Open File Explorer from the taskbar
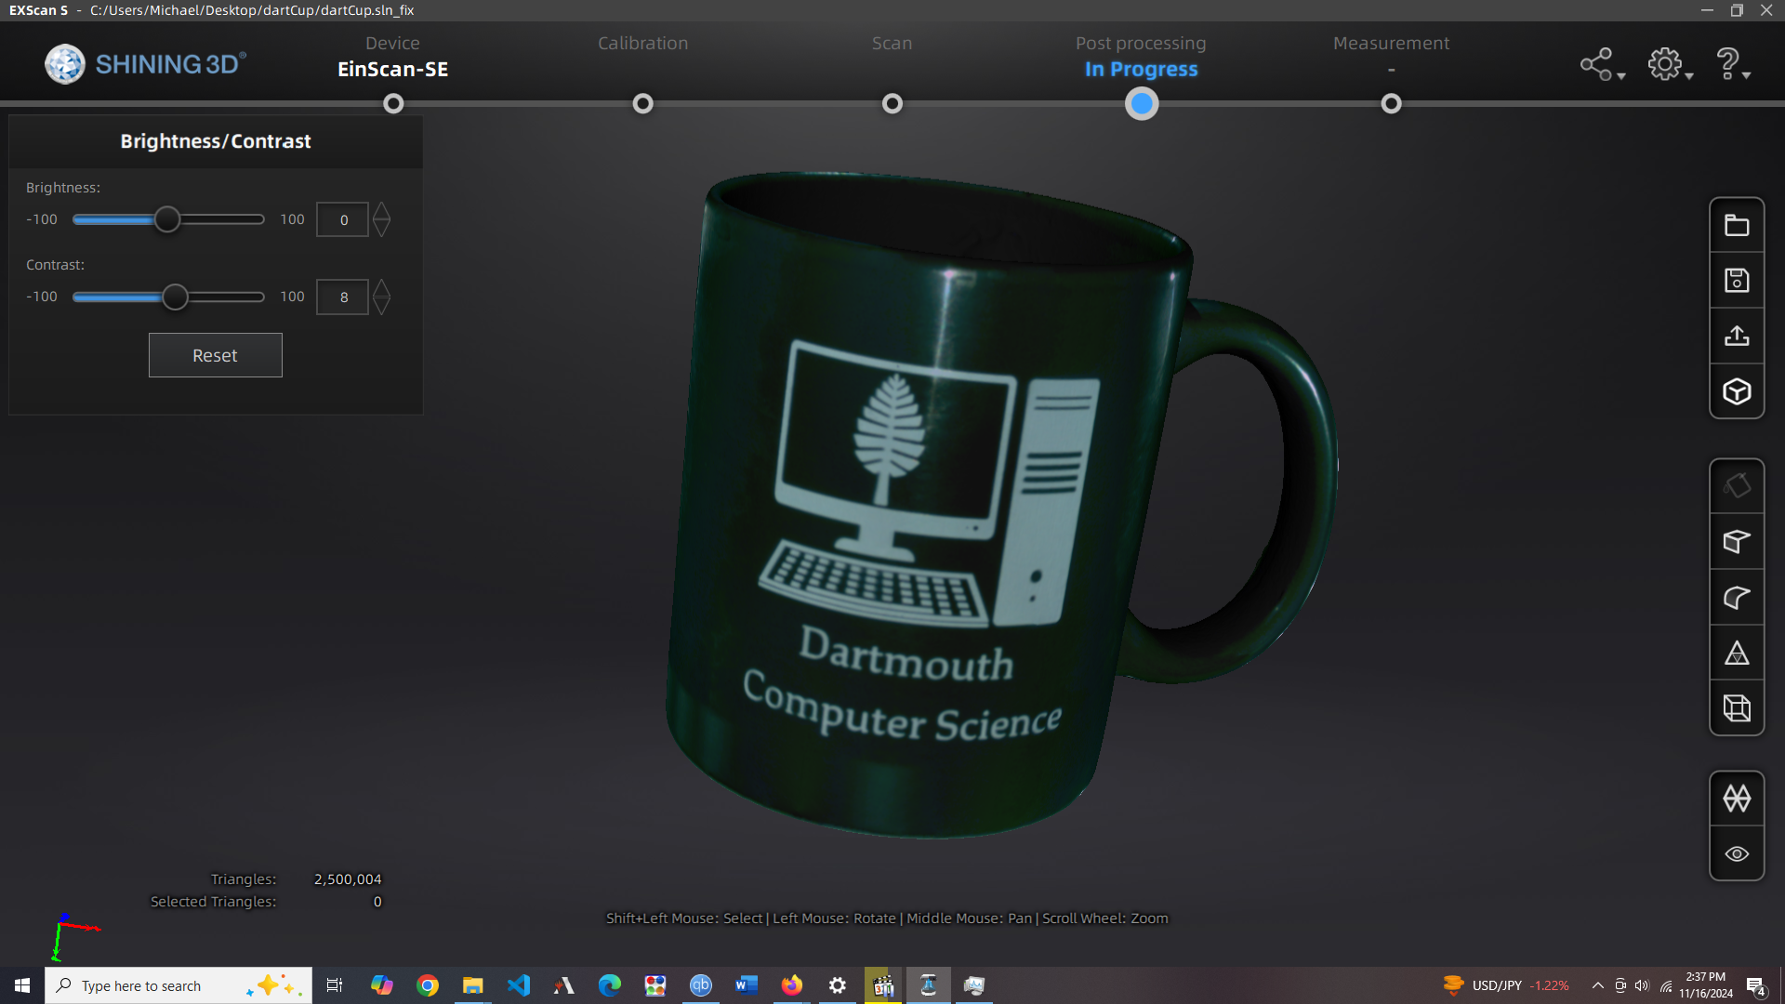Image resolution: width=1785 pixels, height=1004 pixels. click(473, 985)
